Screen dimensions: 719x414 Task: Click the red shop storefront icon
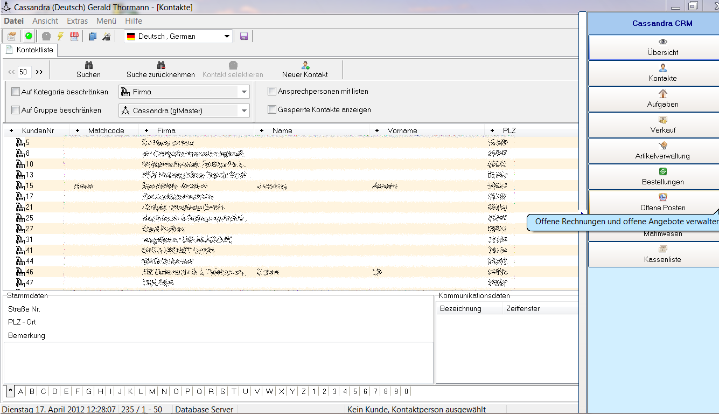[x=74, y=36]
